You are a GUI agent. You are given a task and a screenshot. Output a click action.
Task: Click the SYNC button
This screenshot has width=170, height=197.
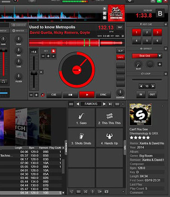coord(103,95)
